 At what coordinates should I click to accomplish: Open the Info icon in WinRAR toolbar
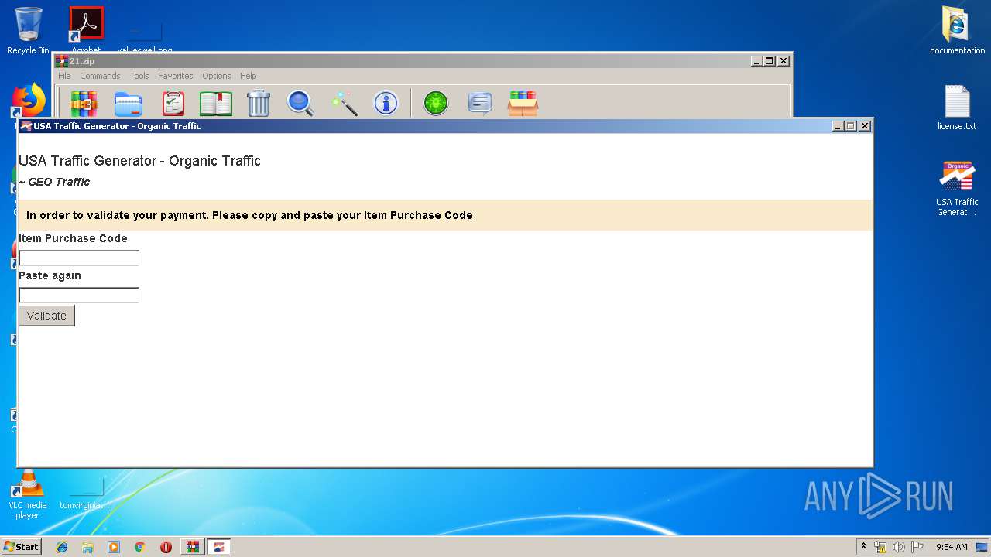[x=386, y=103]
